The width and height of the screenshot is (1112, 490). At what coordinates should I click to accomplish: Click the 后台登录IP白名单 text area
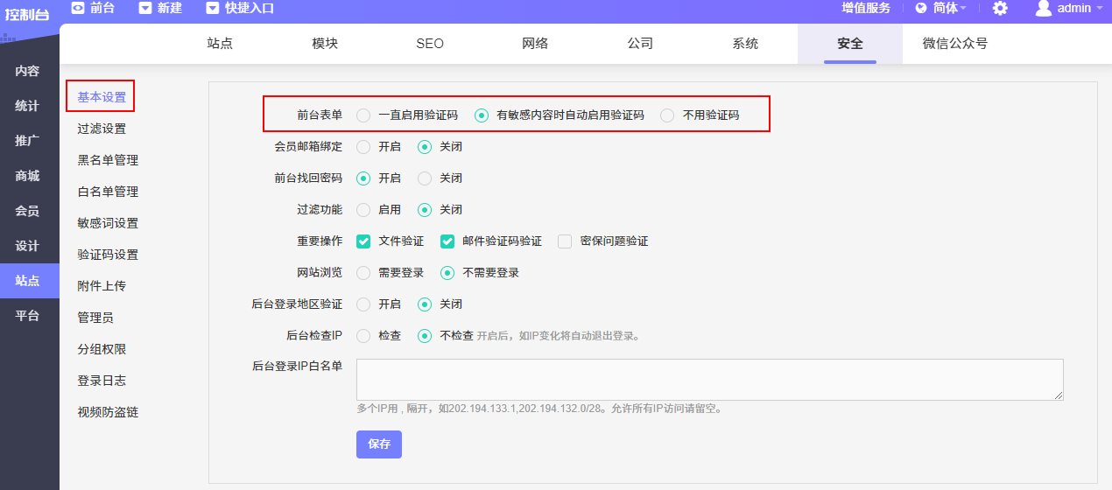point(709,380)
